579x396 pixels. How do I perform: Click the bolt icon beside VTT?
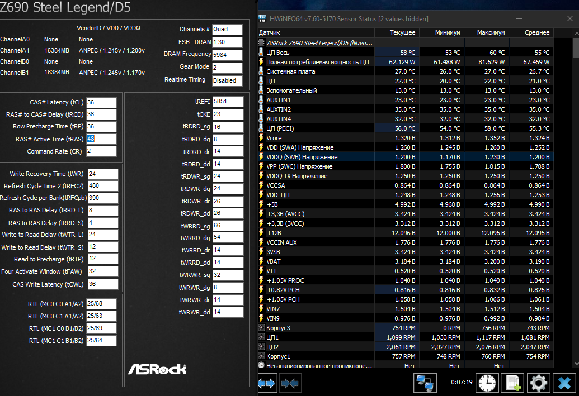[261, 271]
